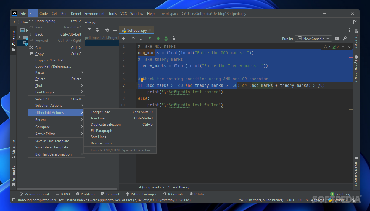Viewport: 370px width, 211px height.
Task: Expand the Compare submenu
Action: click(56, 127)
